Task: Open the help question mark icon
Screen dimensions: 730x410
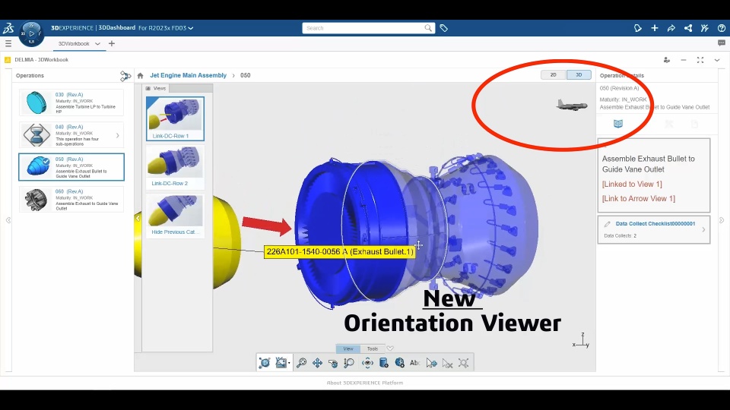Action: (x=722, y=28)
